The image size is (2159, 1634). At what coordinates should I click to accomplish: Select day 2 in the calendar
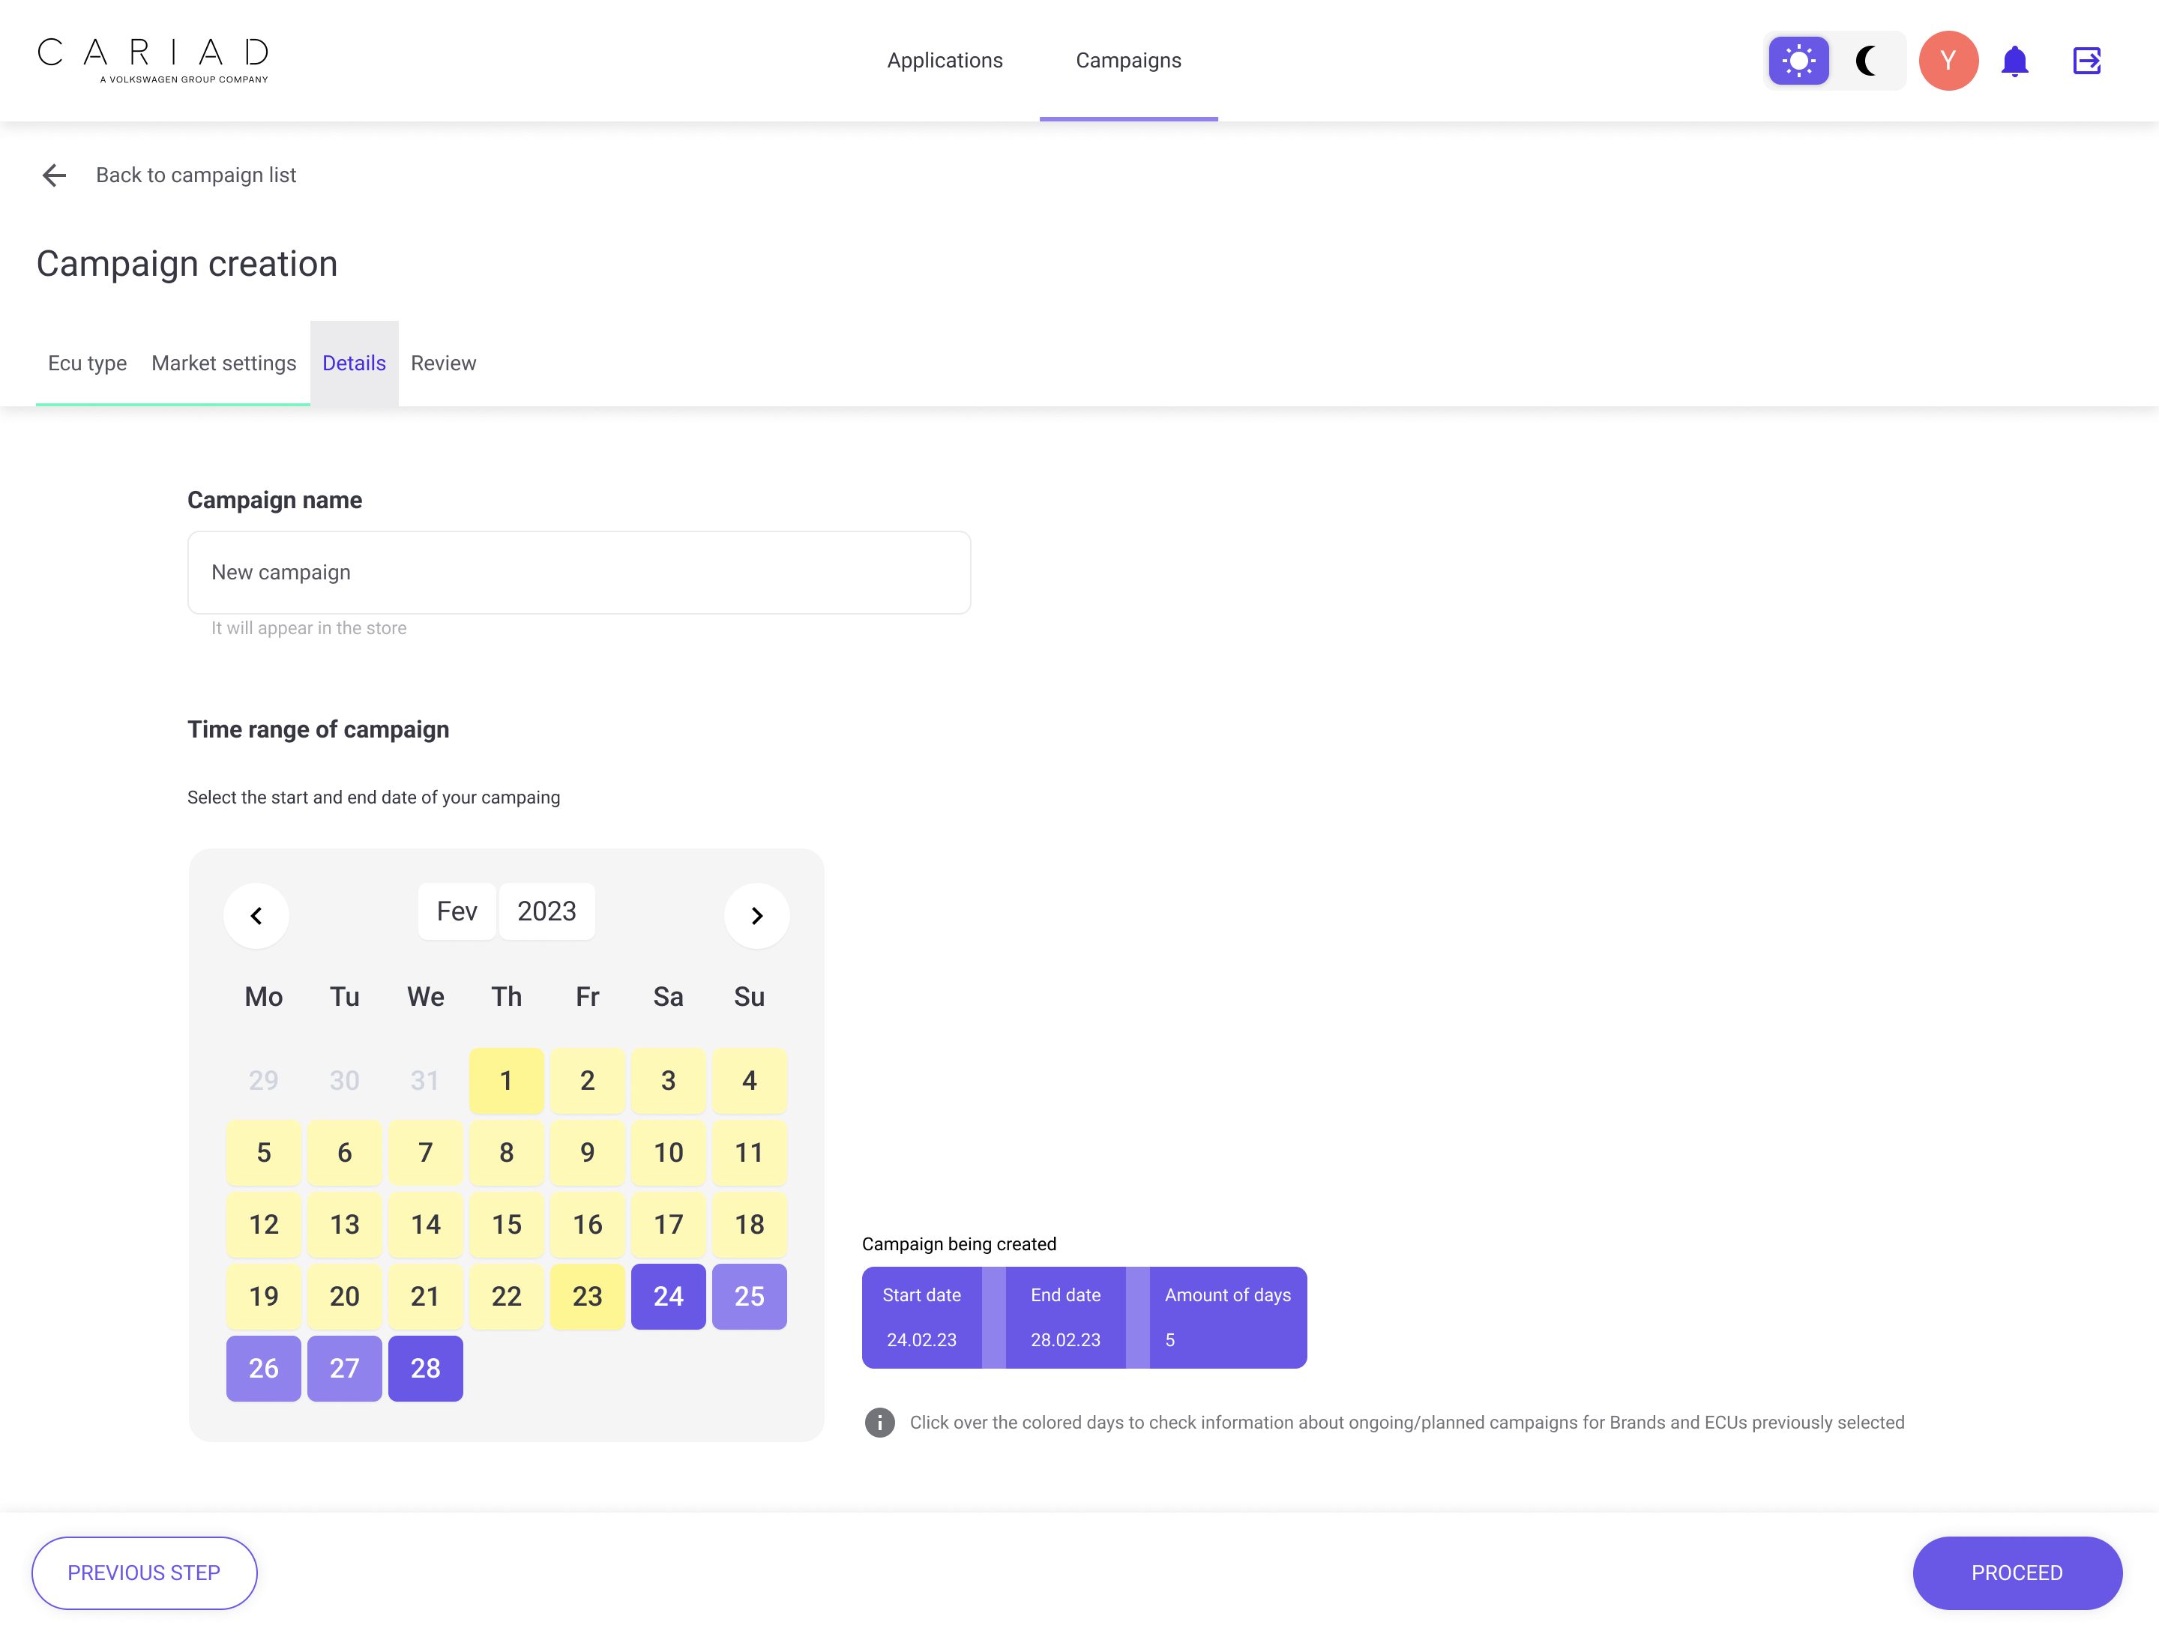pos(588,1081)
